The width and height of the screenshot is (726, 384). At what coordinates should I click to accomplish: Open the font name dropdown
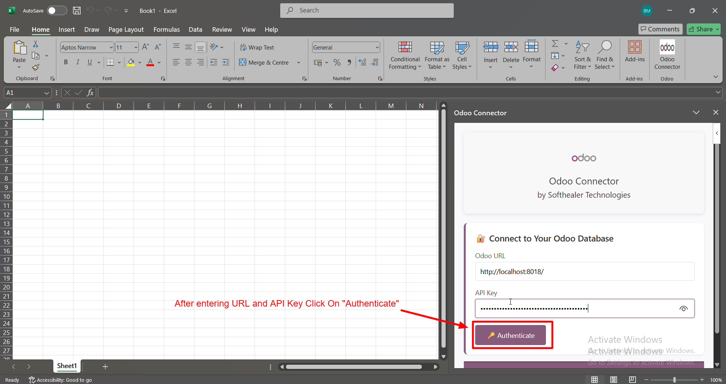[x=111, y=47]
